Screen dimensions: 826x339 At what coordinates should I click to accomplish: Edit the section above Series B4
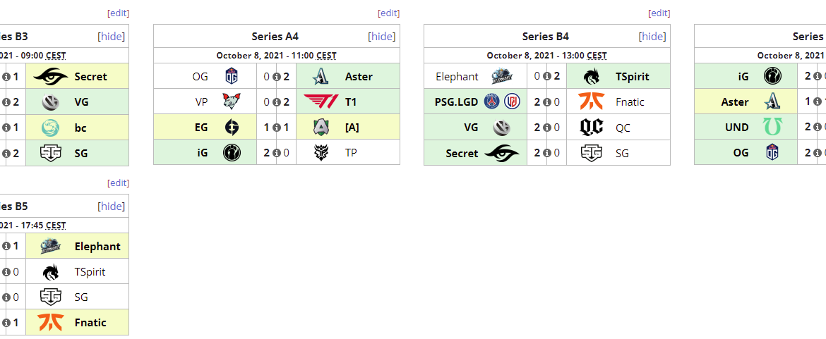[x=659, y=13]
